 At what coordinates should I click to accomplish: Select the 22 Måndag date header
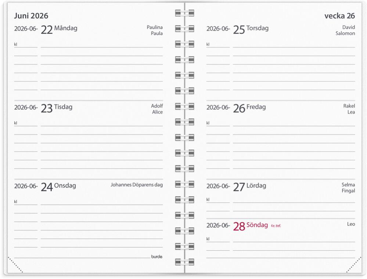point(59,29)
